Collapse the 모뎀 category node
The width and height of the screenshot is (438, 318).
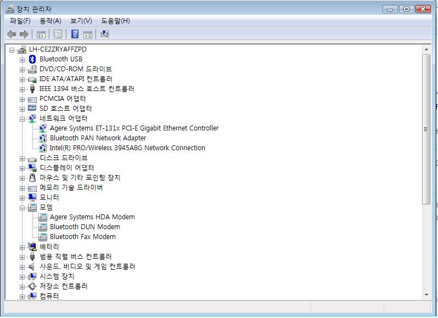tap(23, 207)
